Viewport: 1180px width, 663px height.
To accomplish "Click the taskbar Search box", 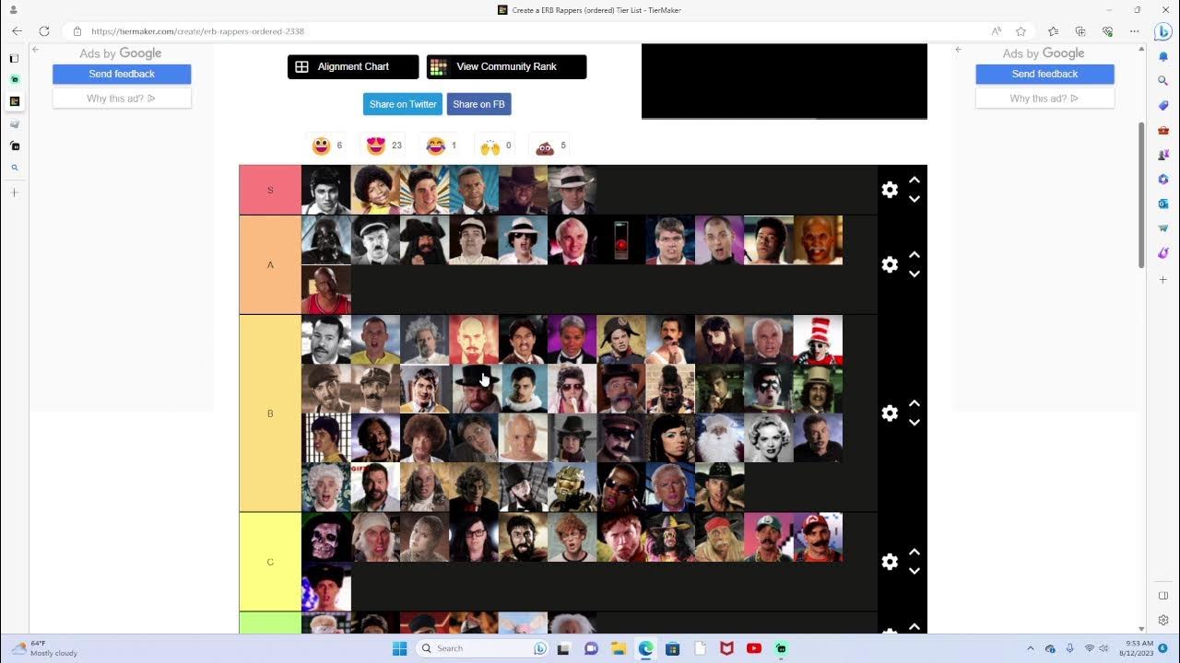I will (483, 648).
